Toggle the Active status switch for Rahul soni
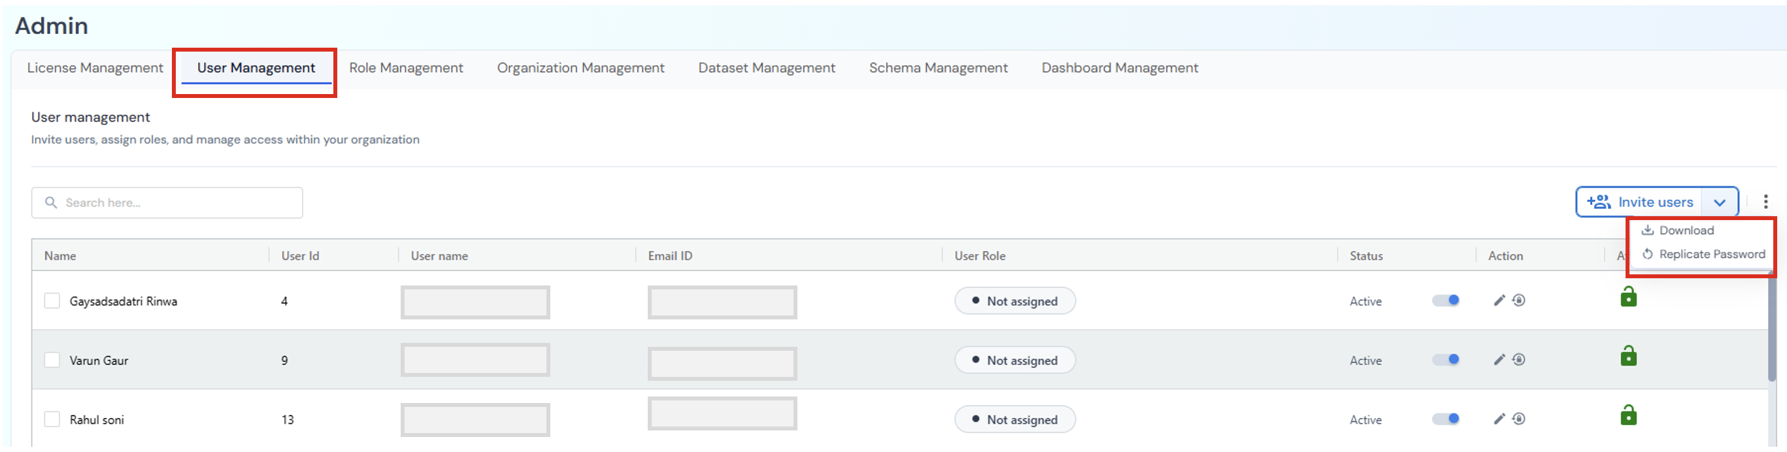The height and width of the screenshot is (452, 1787). click(x=1446, y=419)
